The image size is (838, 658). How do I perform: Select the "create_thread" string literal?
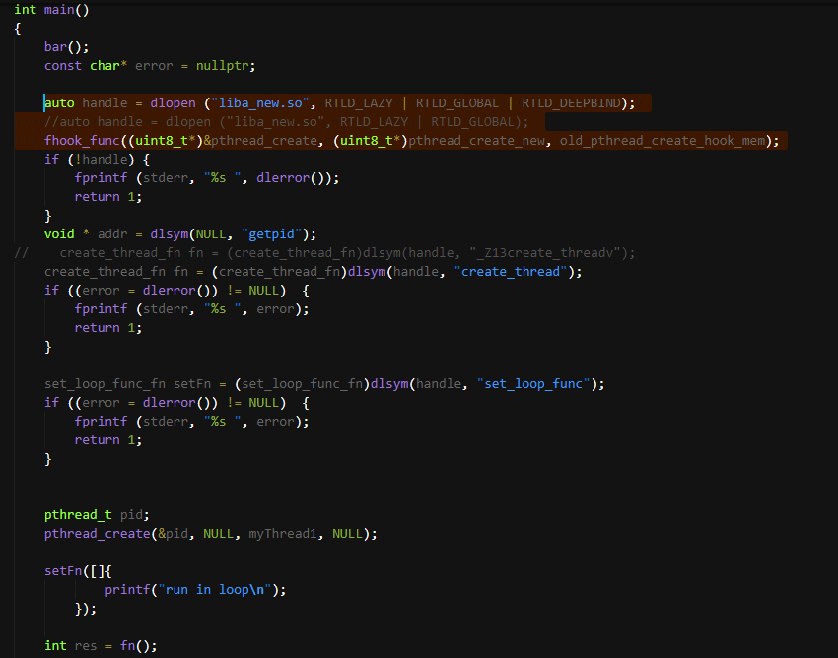pos(510,271)
